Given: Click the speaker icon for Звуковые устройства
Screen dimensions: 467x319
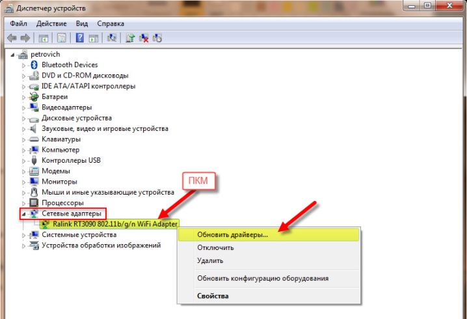Looking at the screenshot, I should click(33, 128).
